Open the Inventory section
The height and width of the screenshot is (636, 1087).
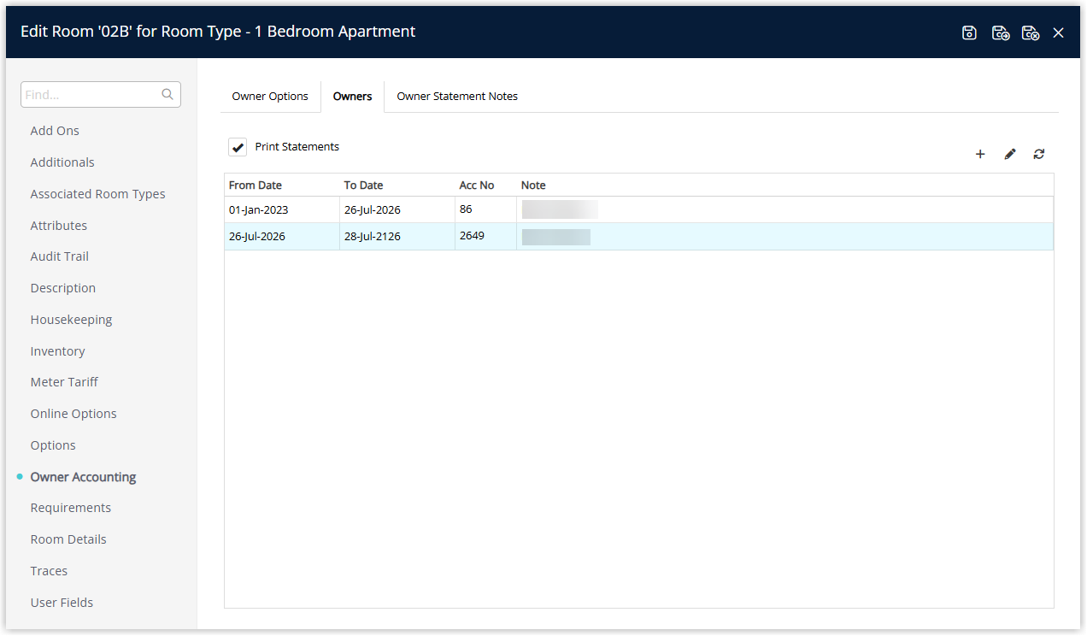click(x=57, y=351)
